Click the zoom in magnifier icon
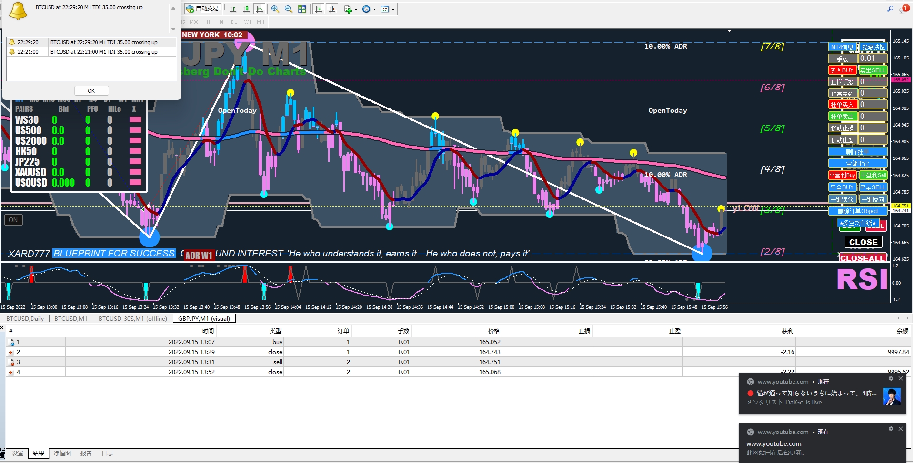913x463 pixels. 275,9
